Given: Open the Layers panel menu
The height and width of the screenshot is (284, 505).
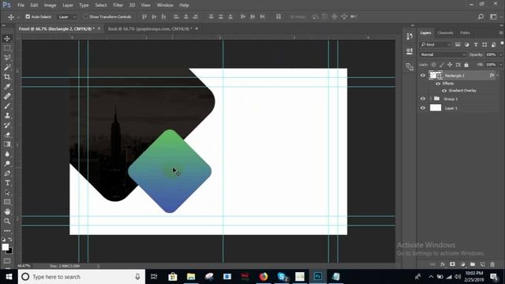Looking at the screenshot, I should coord(501,33).
